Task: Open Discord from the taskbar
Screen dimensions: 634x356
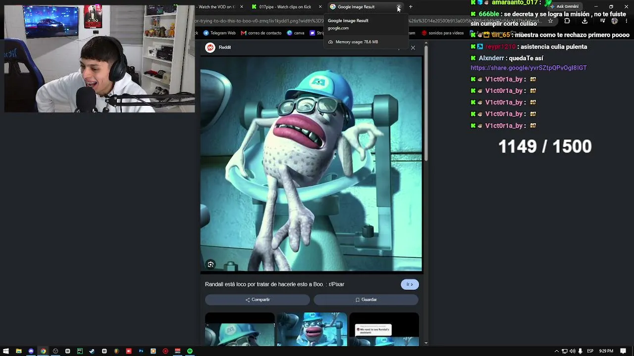Action: (x=31, y=351)
